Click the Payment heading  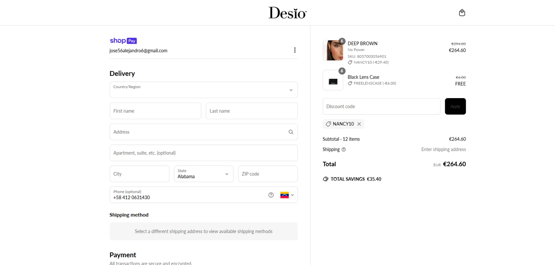[x=123, y=255]
